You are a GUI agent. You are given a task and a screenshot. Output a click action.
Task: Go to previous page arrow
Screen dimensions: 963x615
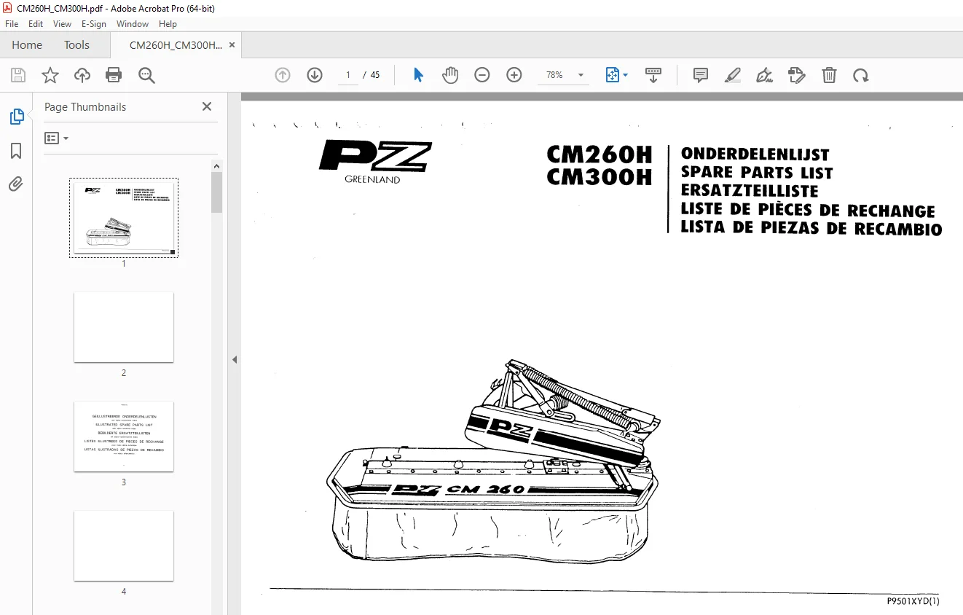(283, 75)
